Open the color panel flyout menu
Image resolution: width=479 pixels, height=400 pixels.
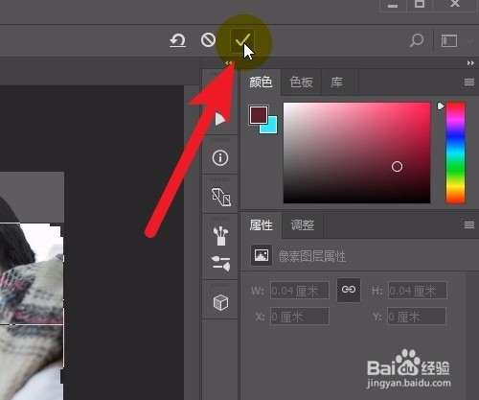coord(468,82)
